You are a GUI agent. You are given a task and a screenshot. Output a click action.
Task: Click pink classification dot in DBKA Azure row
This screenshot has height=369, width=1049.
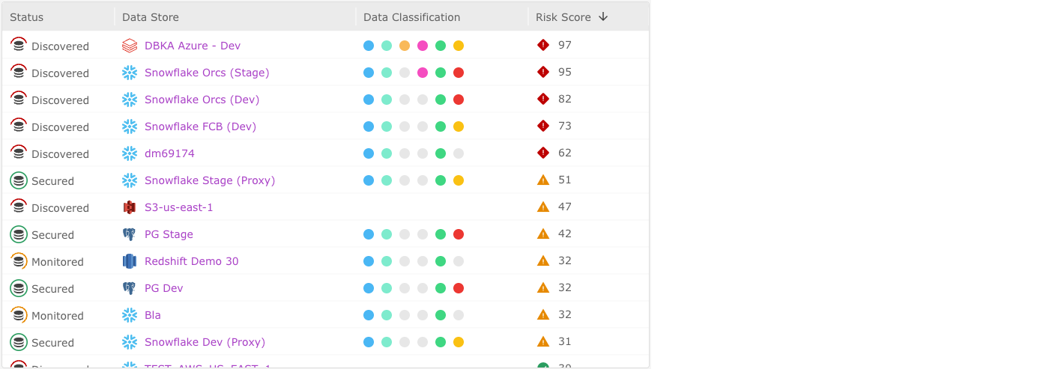coord(423,46)
